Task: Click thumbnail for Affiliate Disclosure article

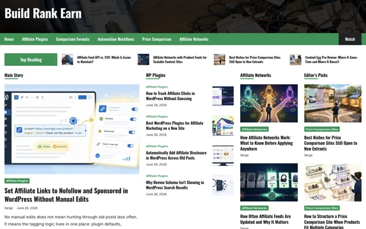Action: (x=223, y=155)
